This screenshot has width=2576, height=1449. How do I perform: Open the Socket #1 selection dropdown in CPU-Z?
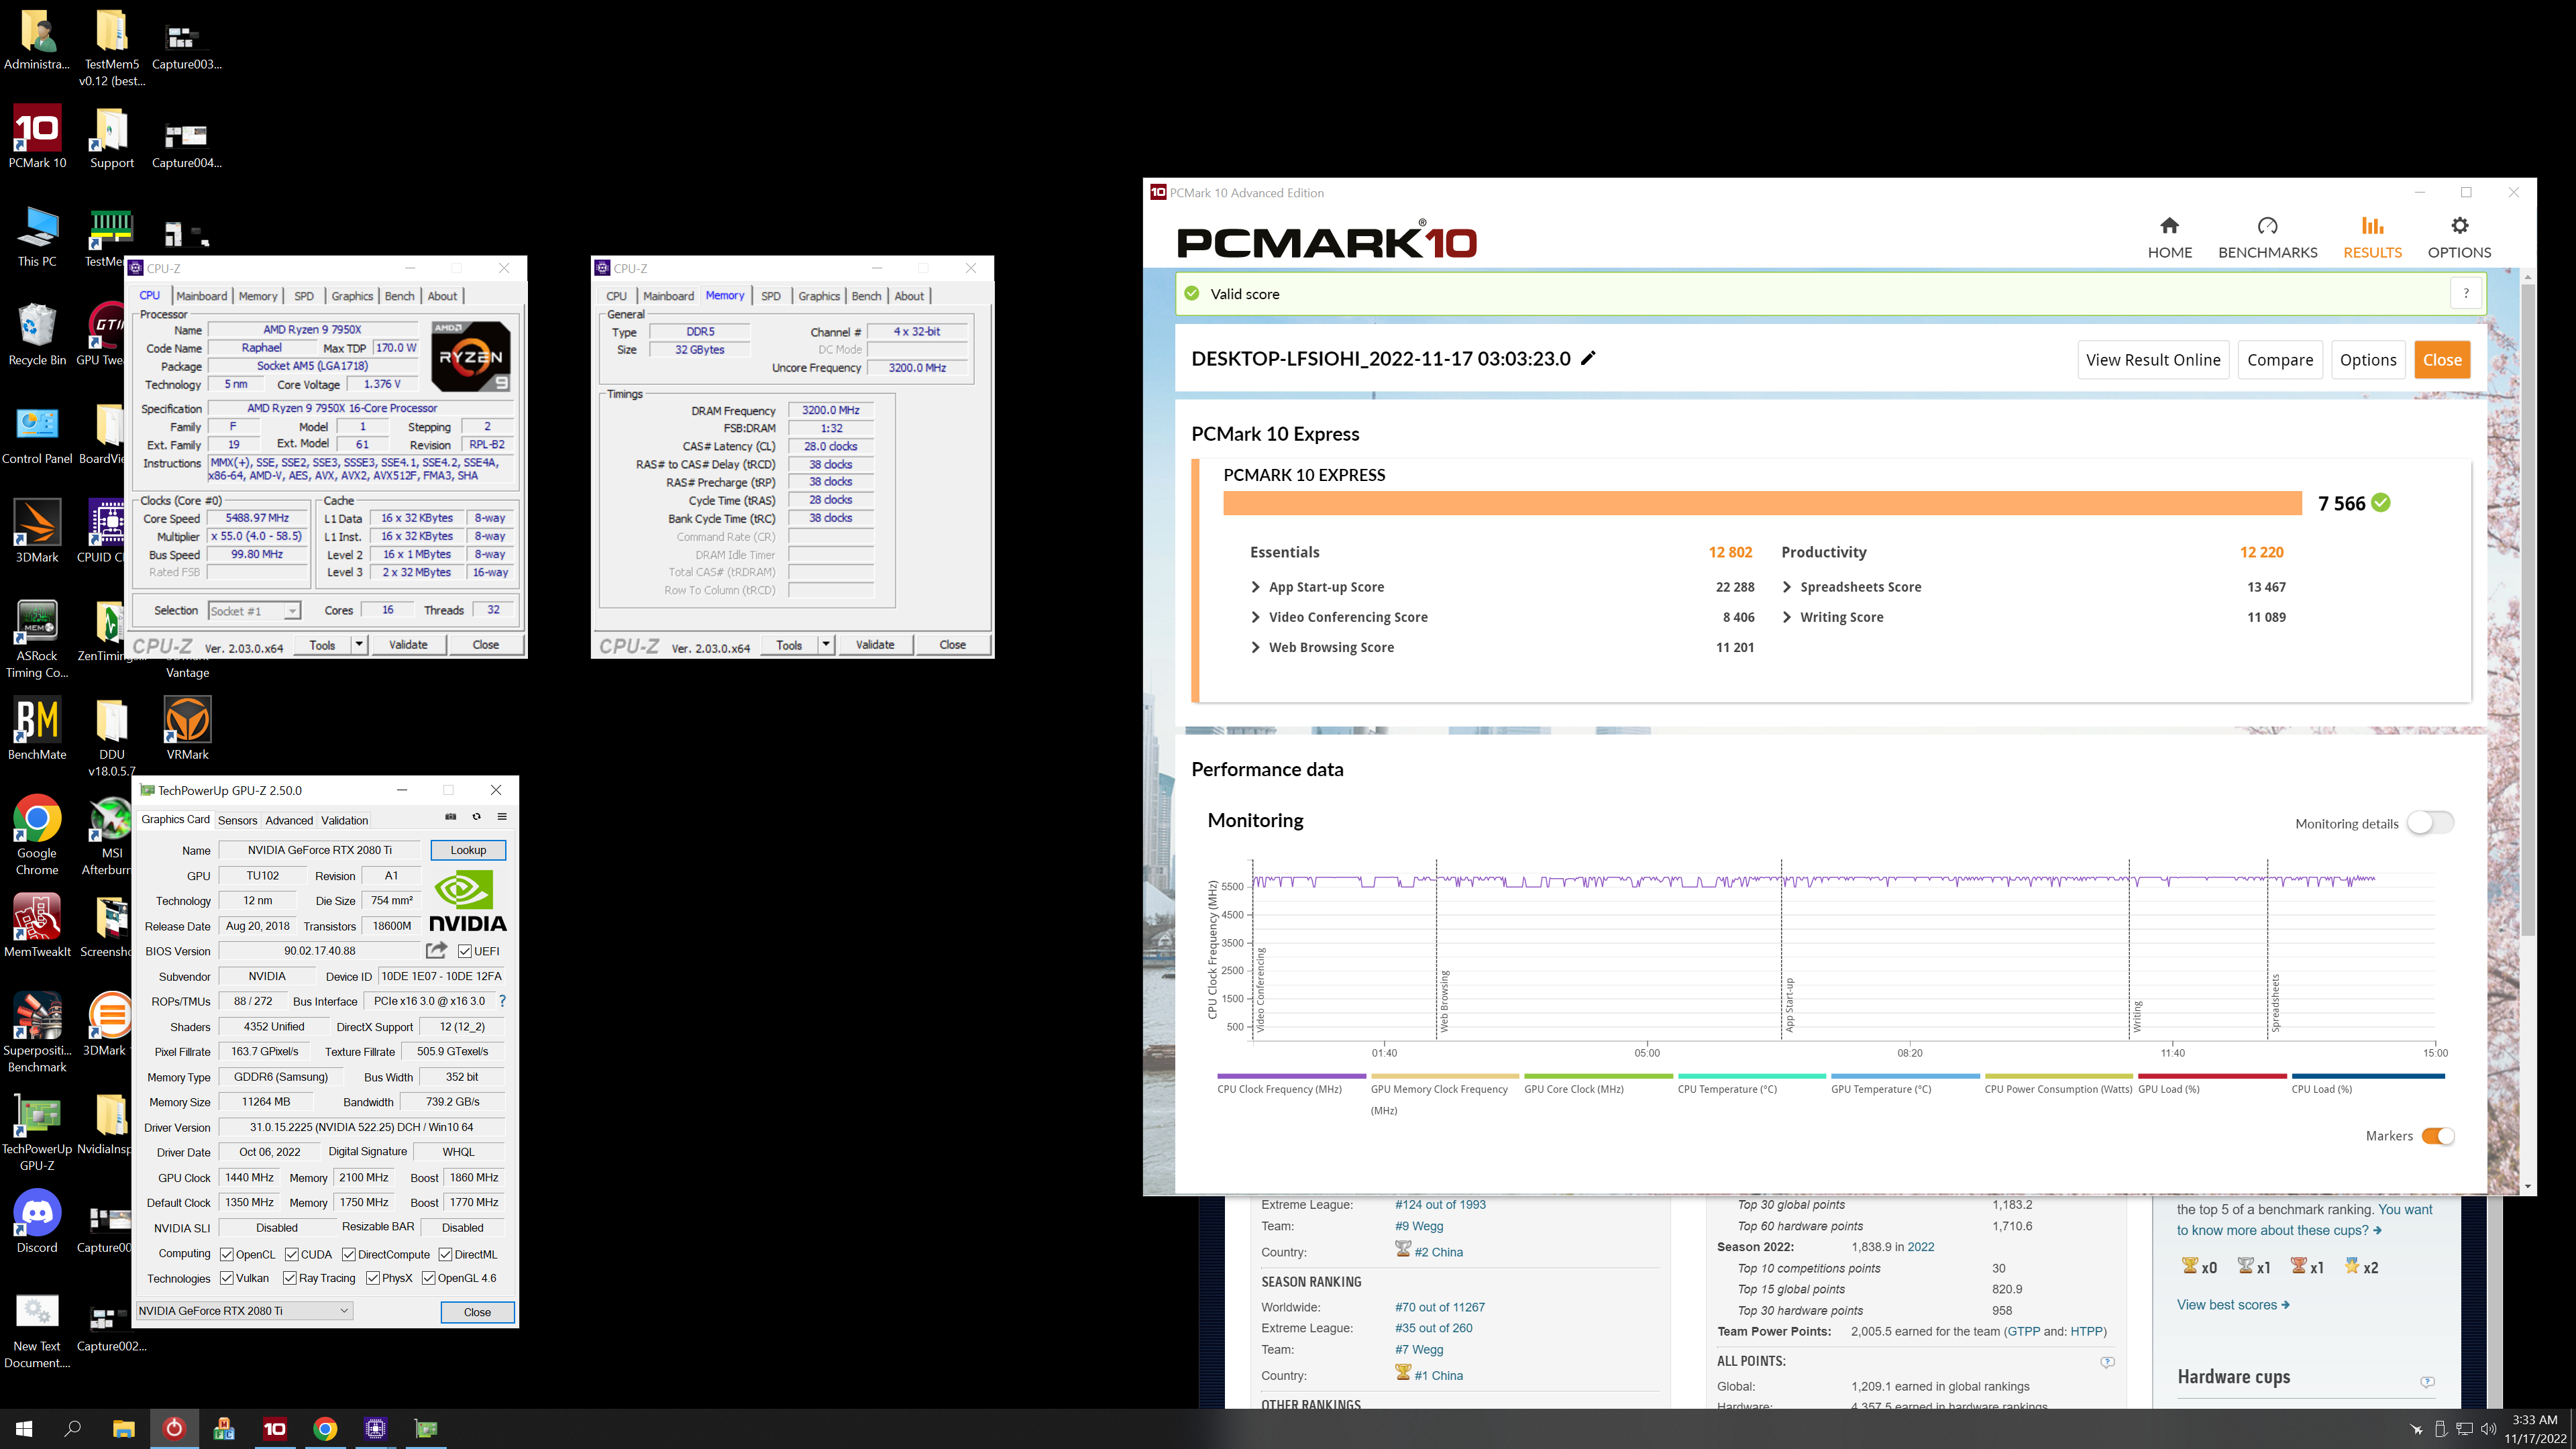254,610
